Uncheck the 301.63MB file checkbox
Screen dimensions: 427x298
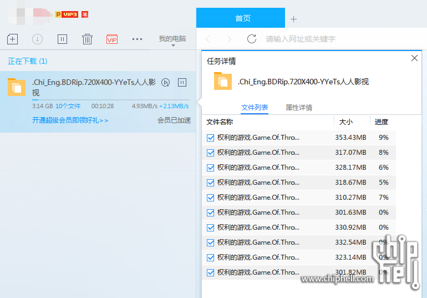(210, 213)
